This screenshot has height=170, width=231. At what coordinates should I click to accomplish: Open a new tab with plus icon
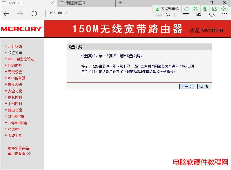coord(120,3)
